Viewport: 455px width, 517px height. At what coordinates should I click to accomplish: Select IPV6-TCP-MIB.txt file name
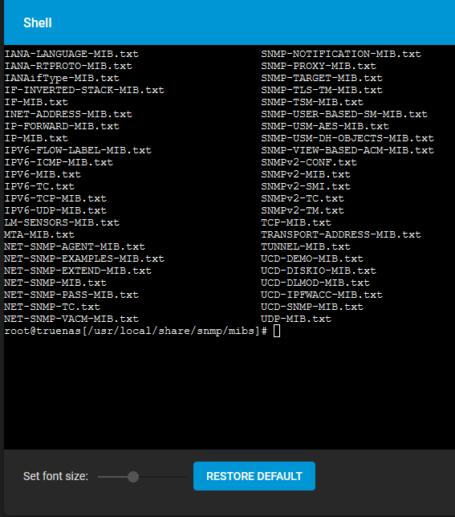(55, 198)
